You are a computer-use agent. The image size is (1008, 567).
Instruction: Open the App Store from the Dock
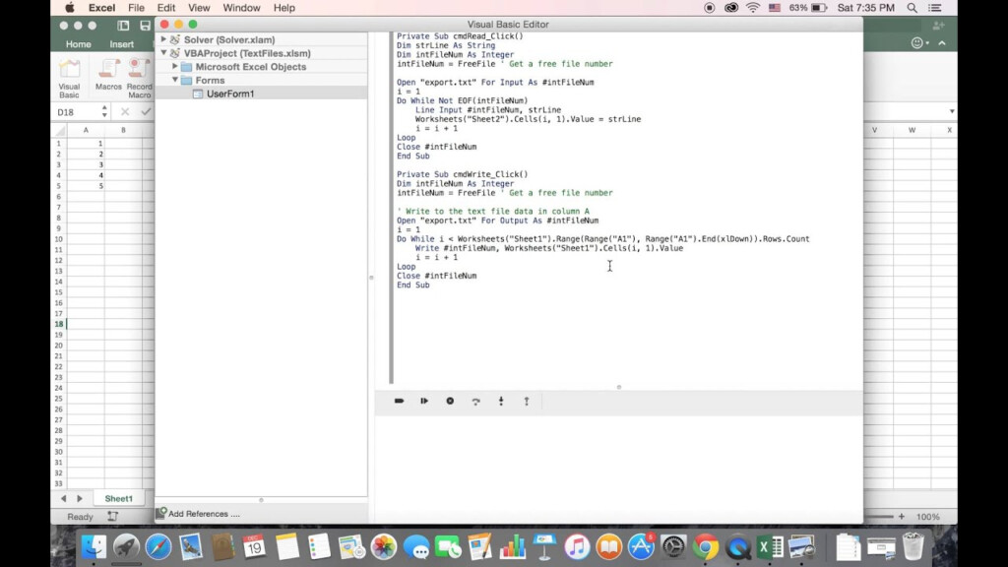click(x=641, y=547)
